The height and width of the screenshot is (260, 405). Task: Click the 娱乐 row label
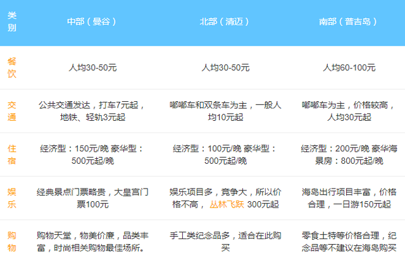pyautogui.click(x=12, y=199)
